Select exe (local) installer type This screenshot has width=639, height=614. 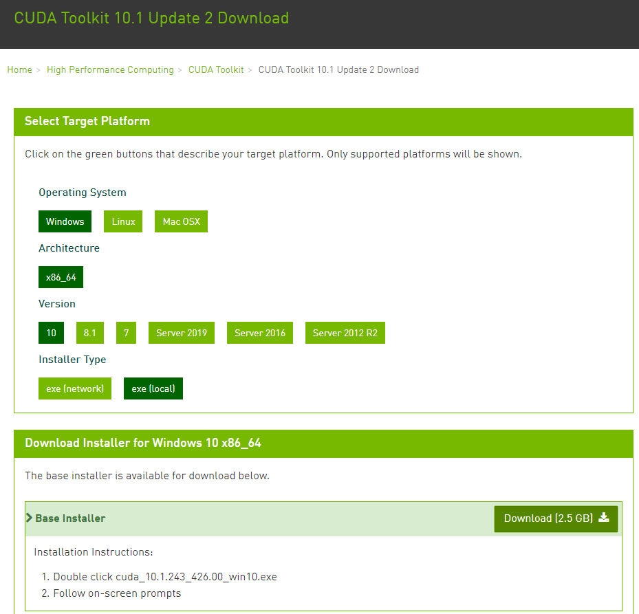pos(153,388)
